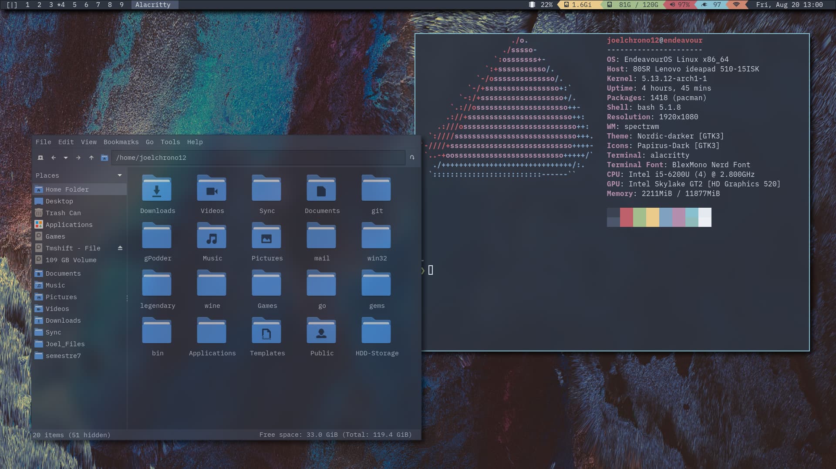The image size is (836, 469).
Task: Select the gPodder folder icon
Action: click(x=157, y=236)
